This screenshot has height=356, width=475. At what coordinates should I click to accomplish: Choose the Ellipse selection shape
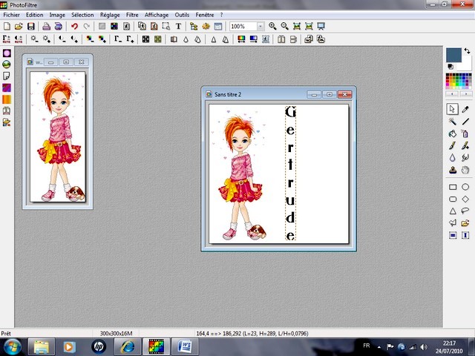(x=465, y=187)
